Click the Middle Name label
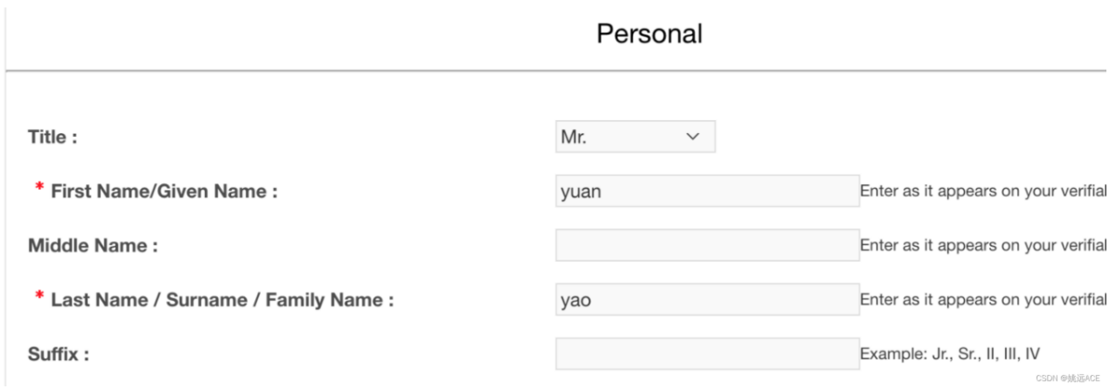 click(92, 246)
